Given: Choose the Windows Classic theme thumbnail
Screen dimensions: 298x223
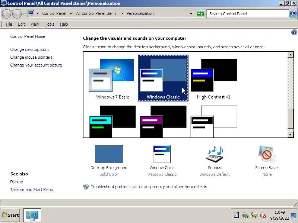Looking at the screenshot, I should [x=163, y=78].
